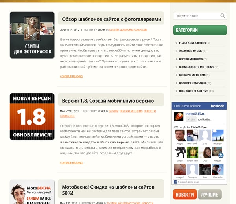Click the search input field
Screen dimensions: 236x204
click(x=196, y=16)
